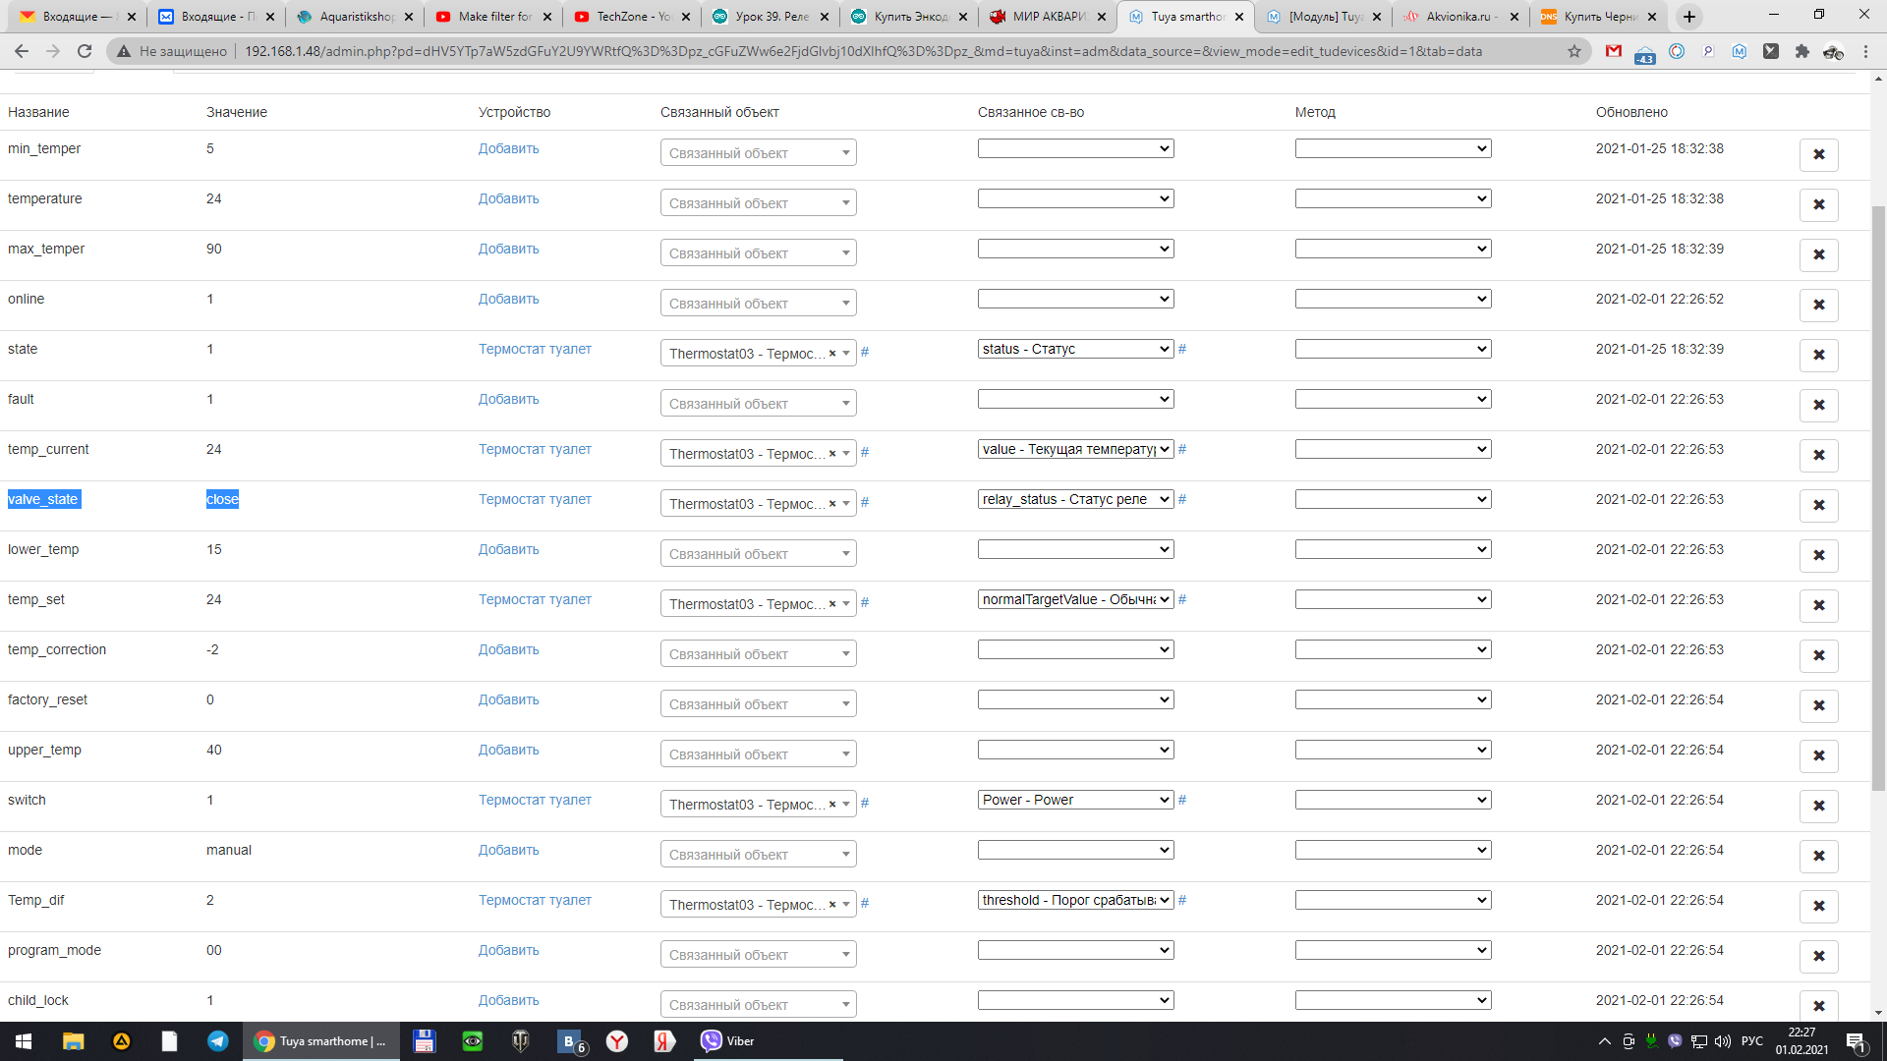Click hash link next to relay_status property

click(1182, 499)
